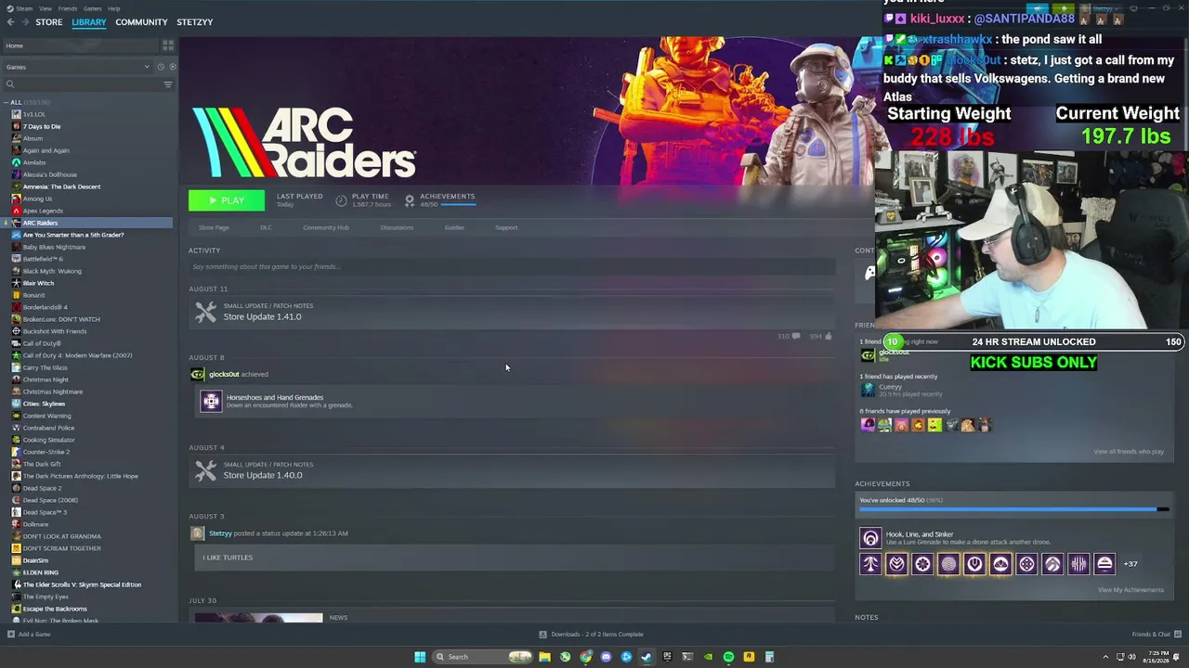Open the View My Achievements link

1130,590
